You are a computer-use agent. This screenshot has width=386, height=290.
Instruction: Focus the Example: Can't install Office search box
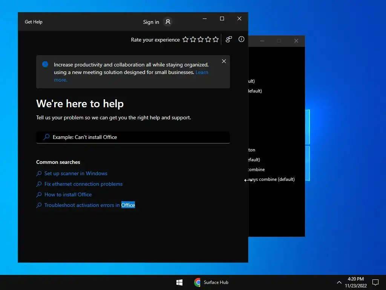pyautogui.click(x=133, y=137)
